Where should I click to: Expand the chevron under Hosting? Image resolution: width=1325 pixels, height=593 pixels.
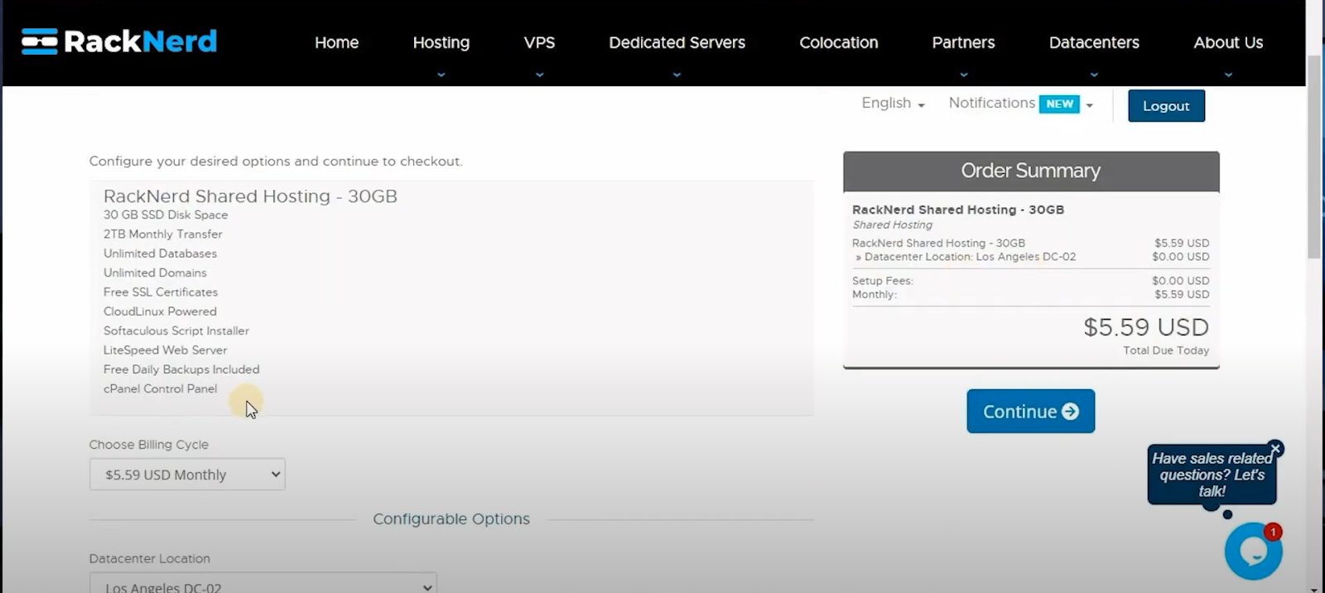[441, 75]
